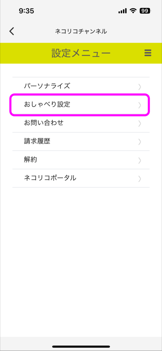Open the hamburger menu icon
Viewport: 162px width, 351px height.
coord(148,53)
